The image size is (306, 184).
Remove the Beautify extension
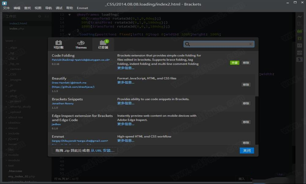click(246, 85)
